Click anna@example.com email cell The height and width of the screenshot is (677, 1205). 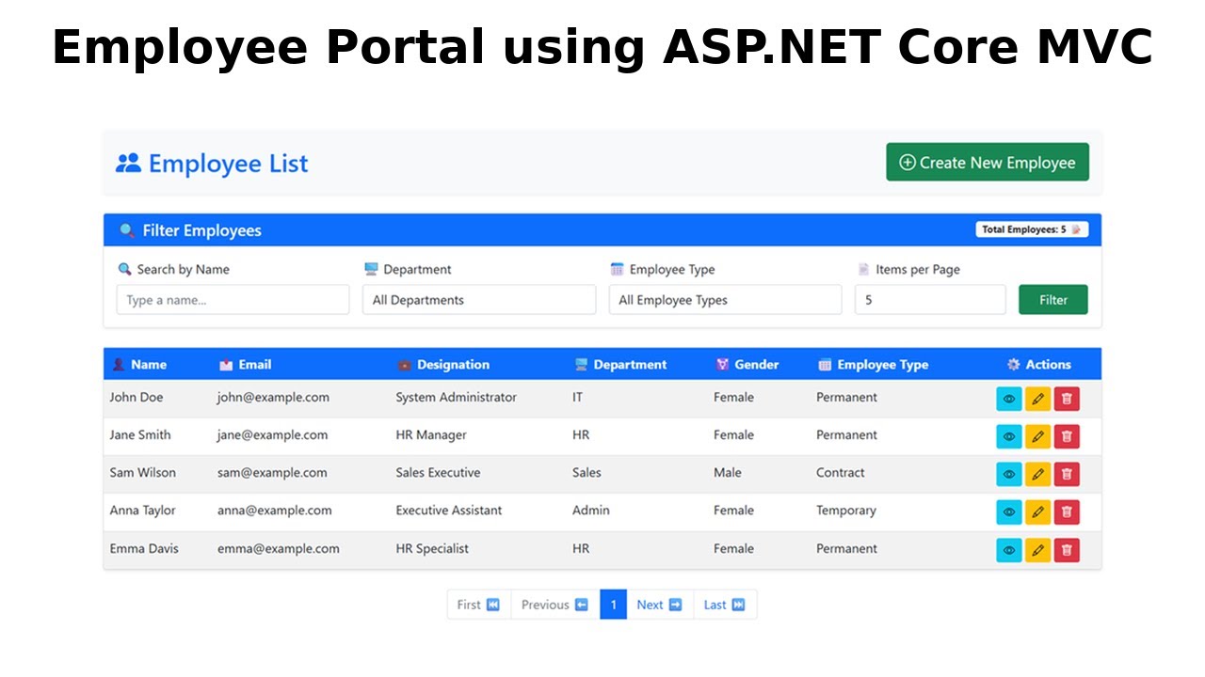point(274,511)
